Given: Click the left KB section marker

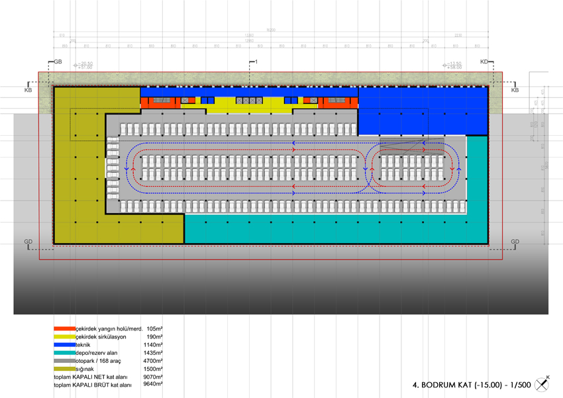Looking at the screenshot, I should [28, 89].
